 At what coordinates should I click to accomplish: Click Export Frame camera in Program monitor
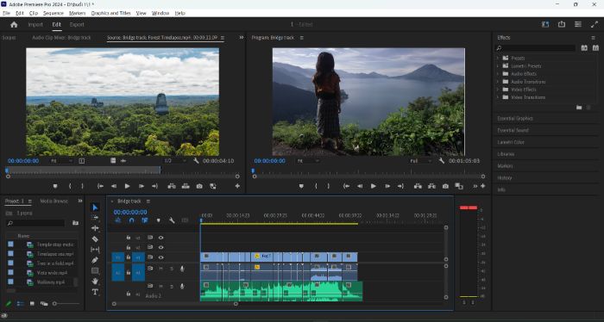pyautogui.click(x=445, y=186)
